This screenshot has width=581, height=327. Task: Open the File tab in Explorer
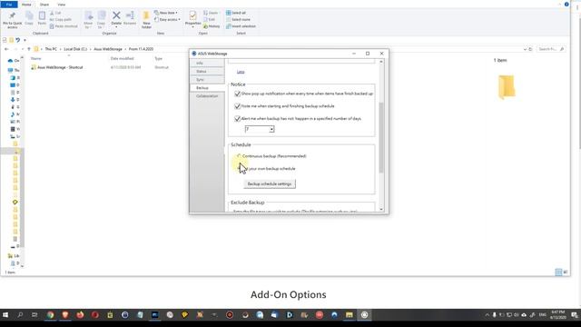click(9, 5)
